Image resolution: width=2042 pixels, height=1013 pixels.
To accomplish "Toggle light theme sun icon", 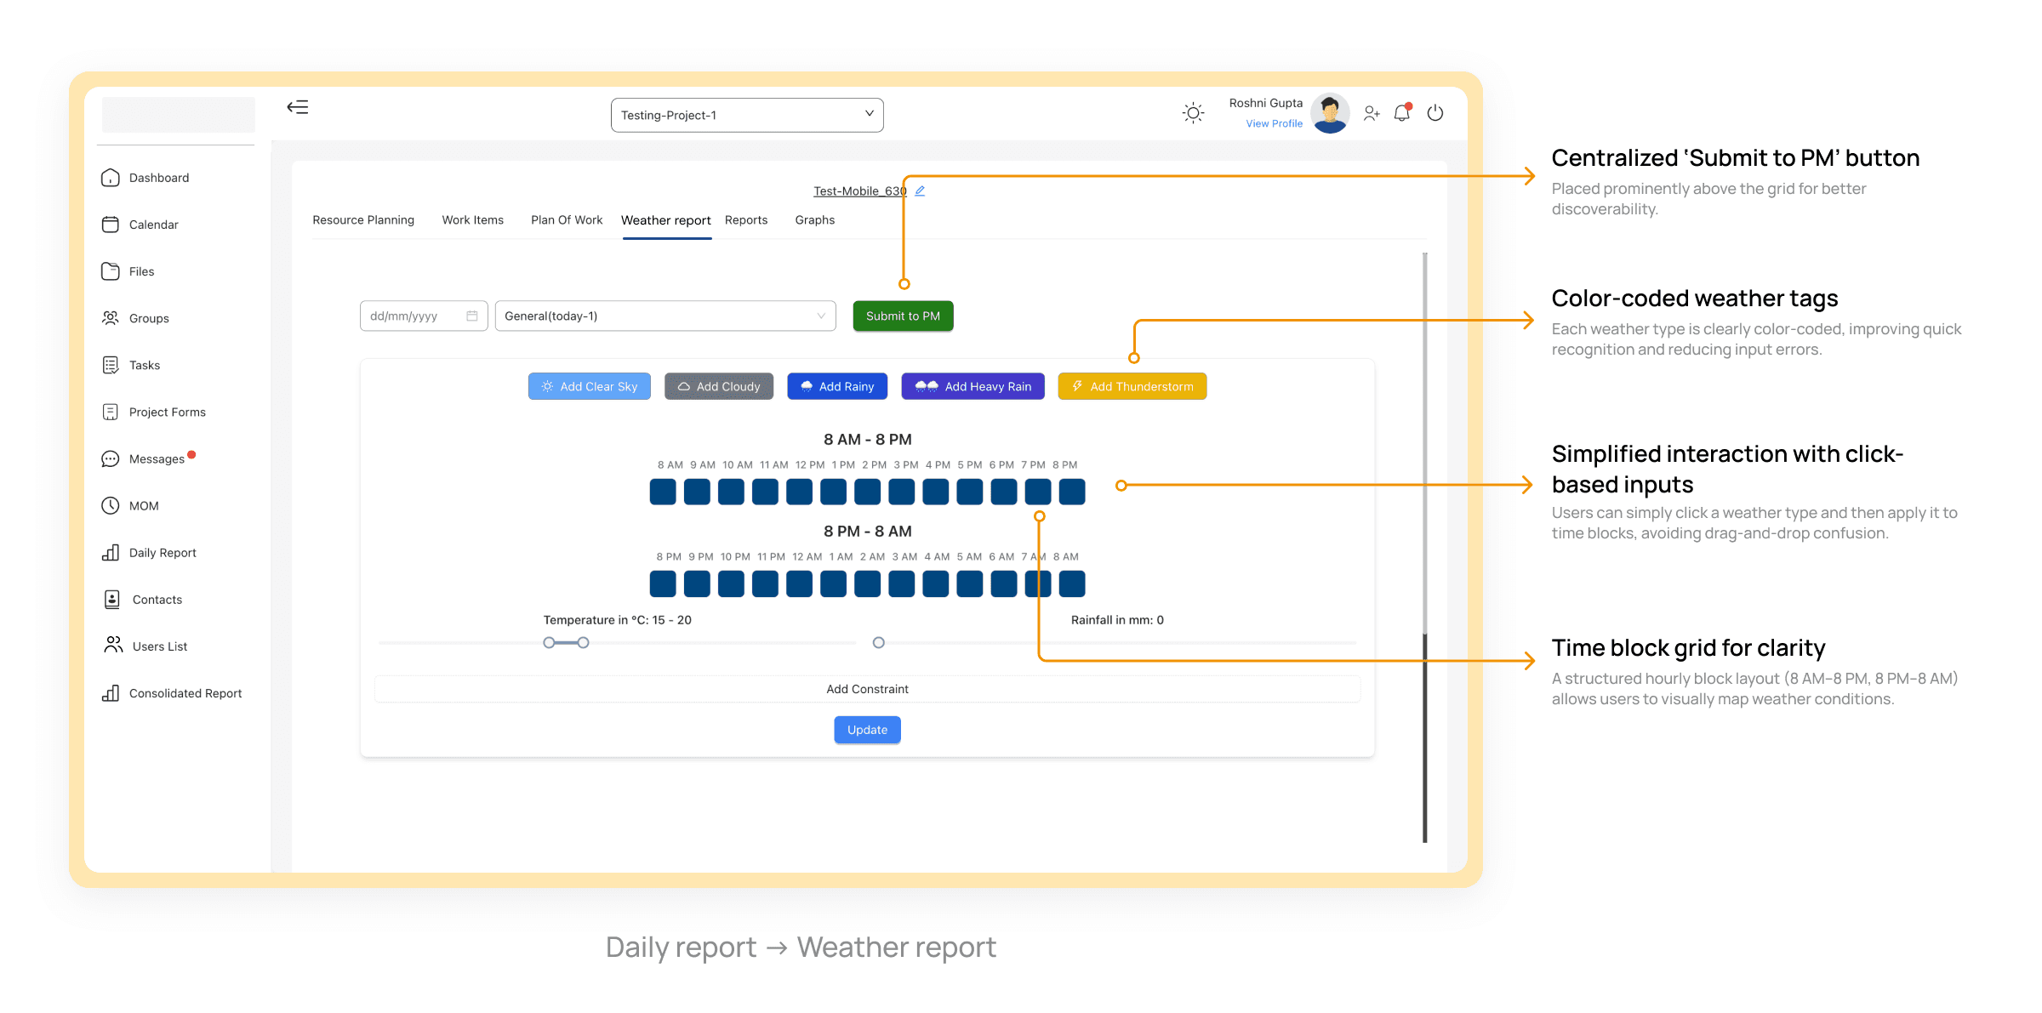I will tap(1193, 113).
